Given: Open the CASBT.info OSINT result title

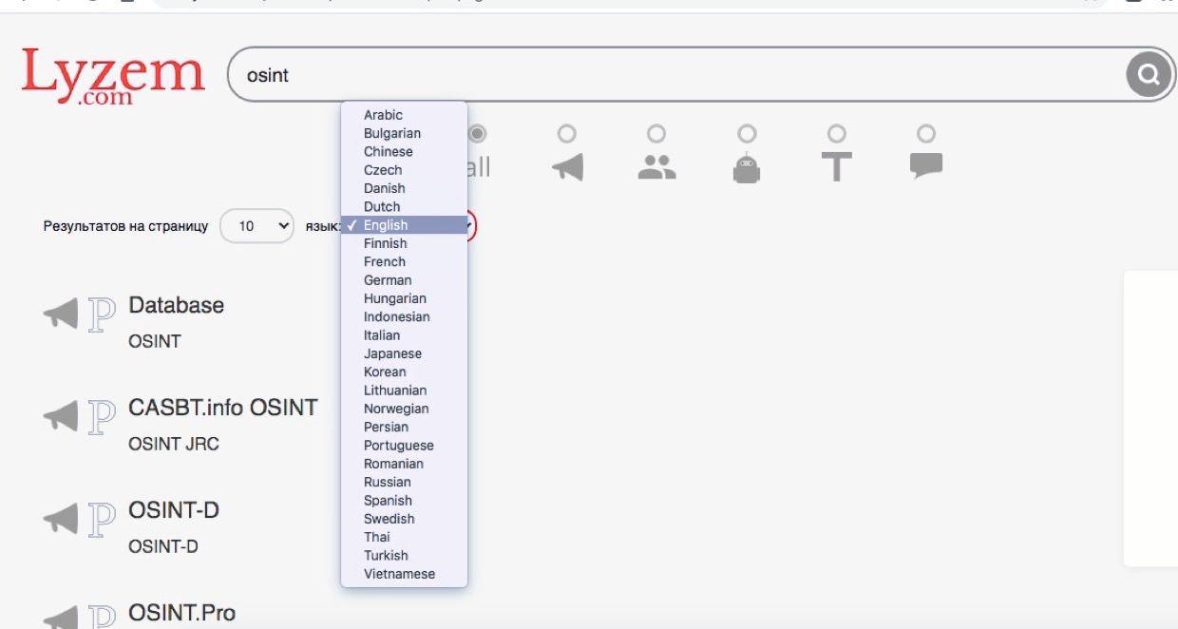Looking at the screenshot, I should click(223, 409).
